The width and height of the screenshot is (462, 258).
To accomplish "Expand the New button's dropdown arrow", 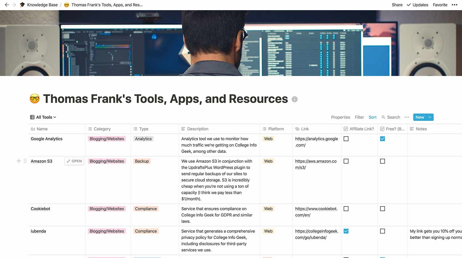I will coord(430,117).
